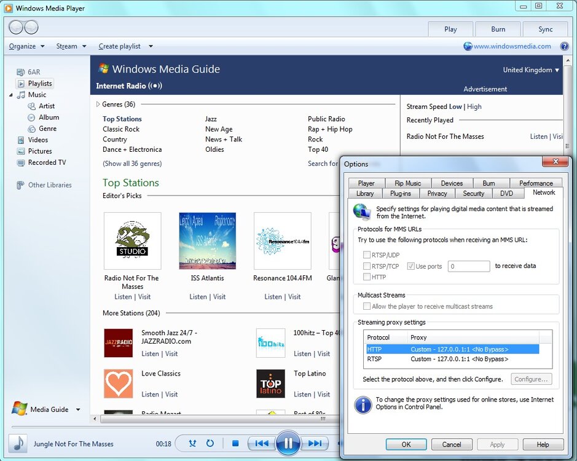
Task: Select the RTSP proxy row
Action: point(452,359)
